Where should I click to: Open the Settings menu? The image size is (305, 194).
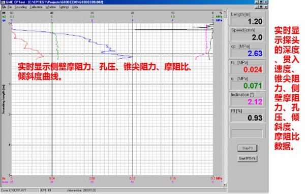64,7
